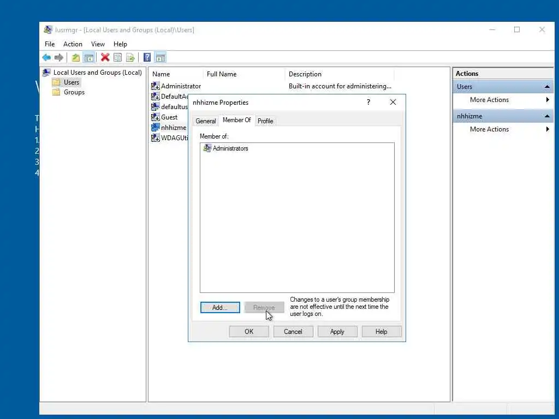Click the Apply button

click(x=337, y=332)
